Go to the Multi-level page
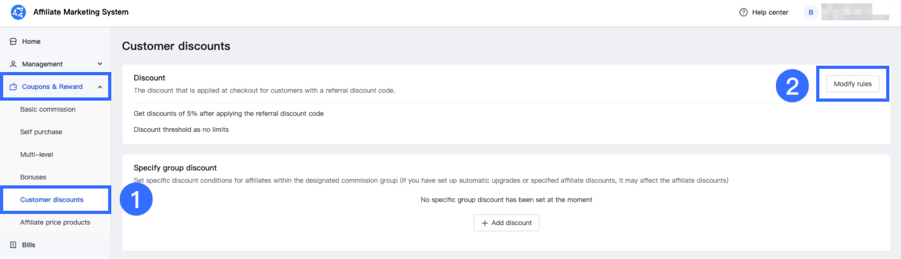901x259 pixels. point(37,155)
